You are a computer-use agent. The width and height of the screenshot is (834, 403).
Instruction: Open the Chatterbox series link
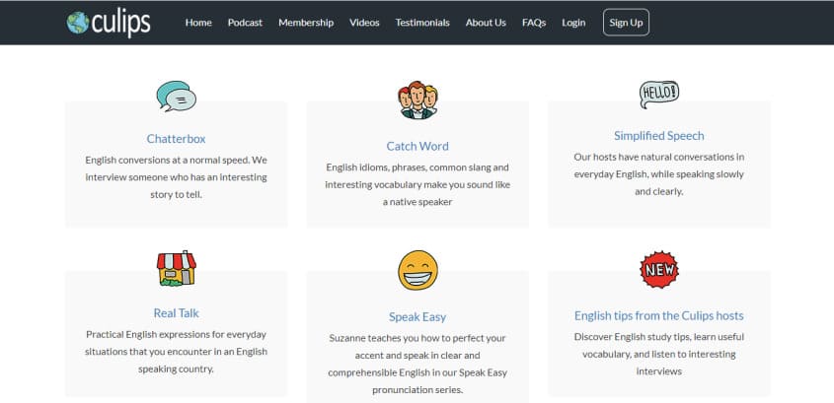176,139
